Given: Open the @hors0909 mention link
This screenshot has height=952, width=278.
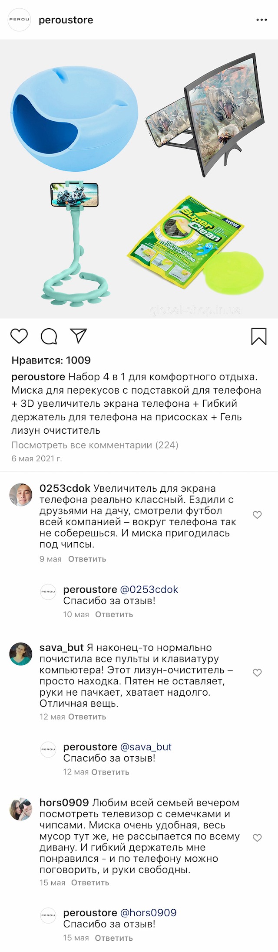Looking at the screenshot, I should [148, 913].
